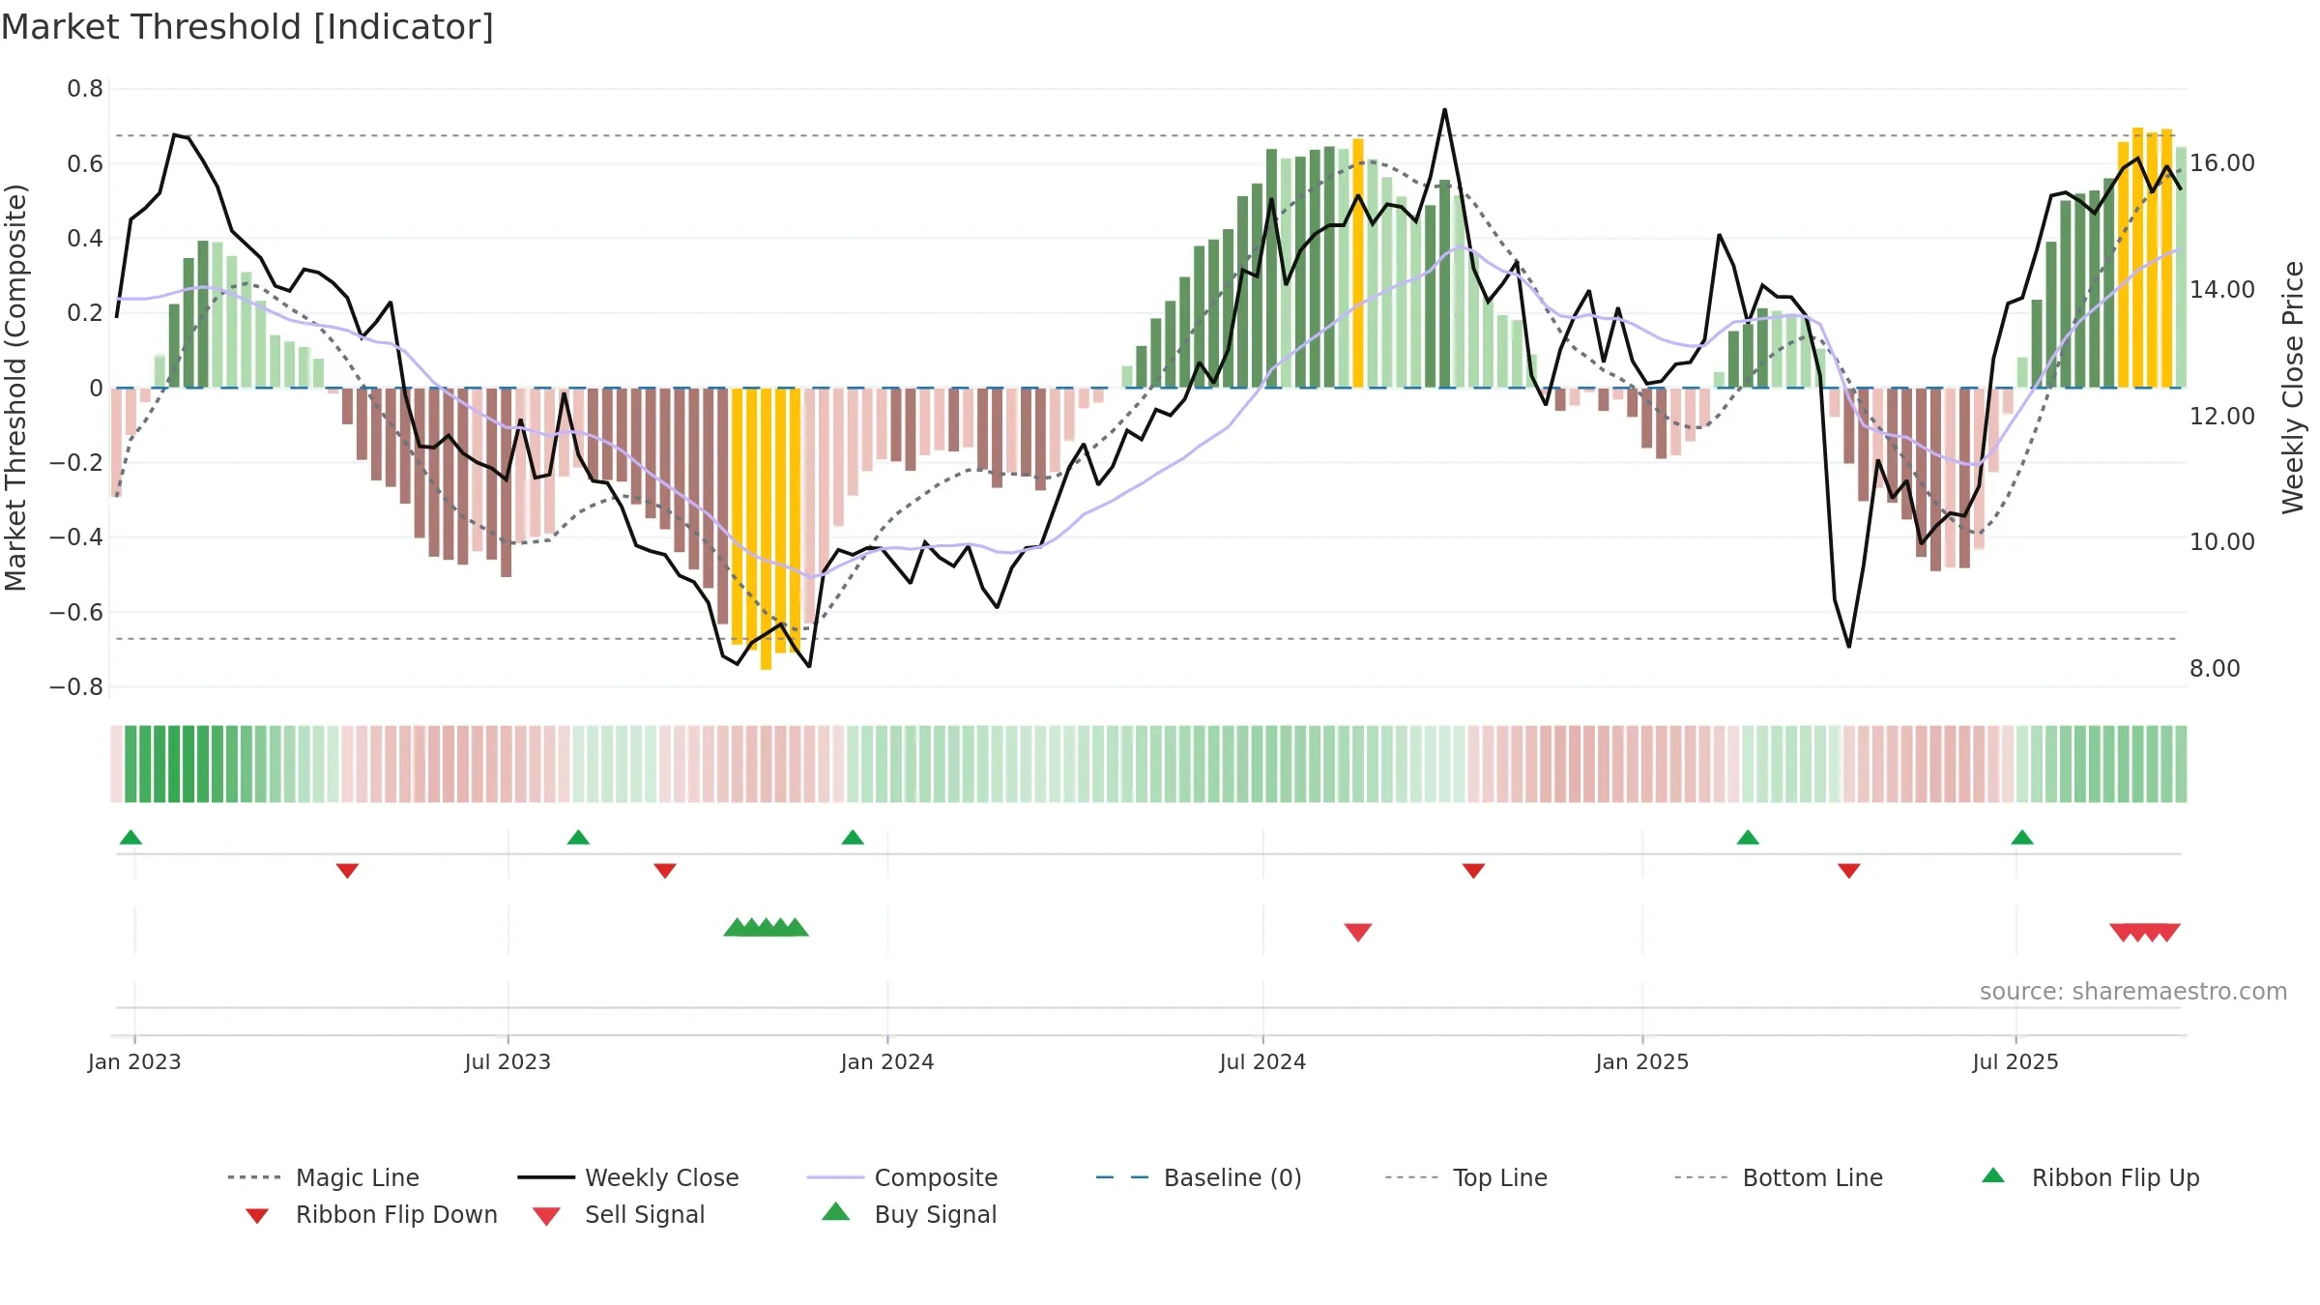The image size is (2320, 1305).
Task: Click the source: sharemaestro.com text
Action: (2133, 991)
